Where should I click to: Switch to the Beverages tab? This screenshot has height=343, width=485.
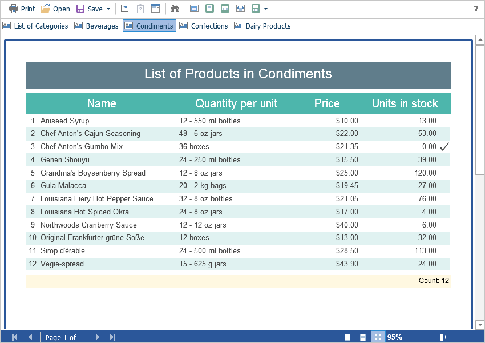tap(96, 26)
